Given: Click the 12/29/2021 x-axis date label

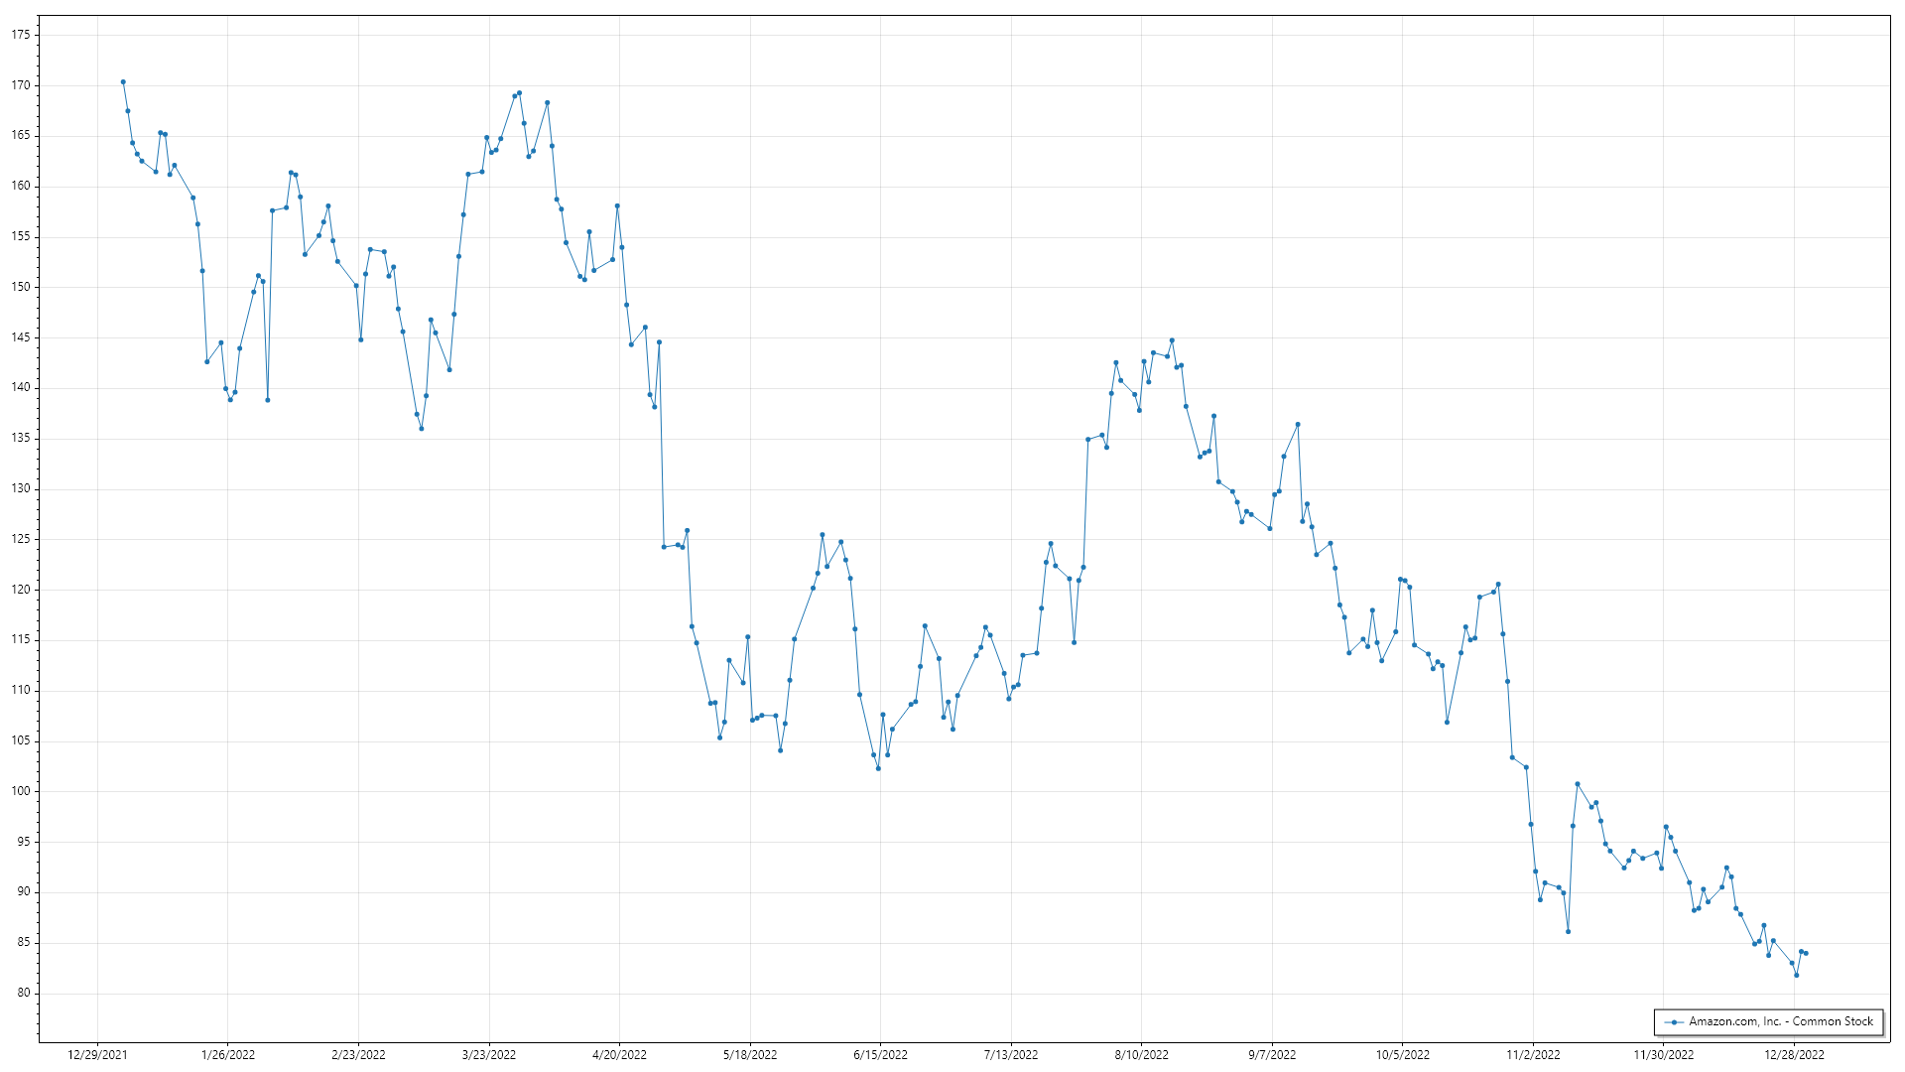Looking at the screenshot, I should tap(97, 1055).
